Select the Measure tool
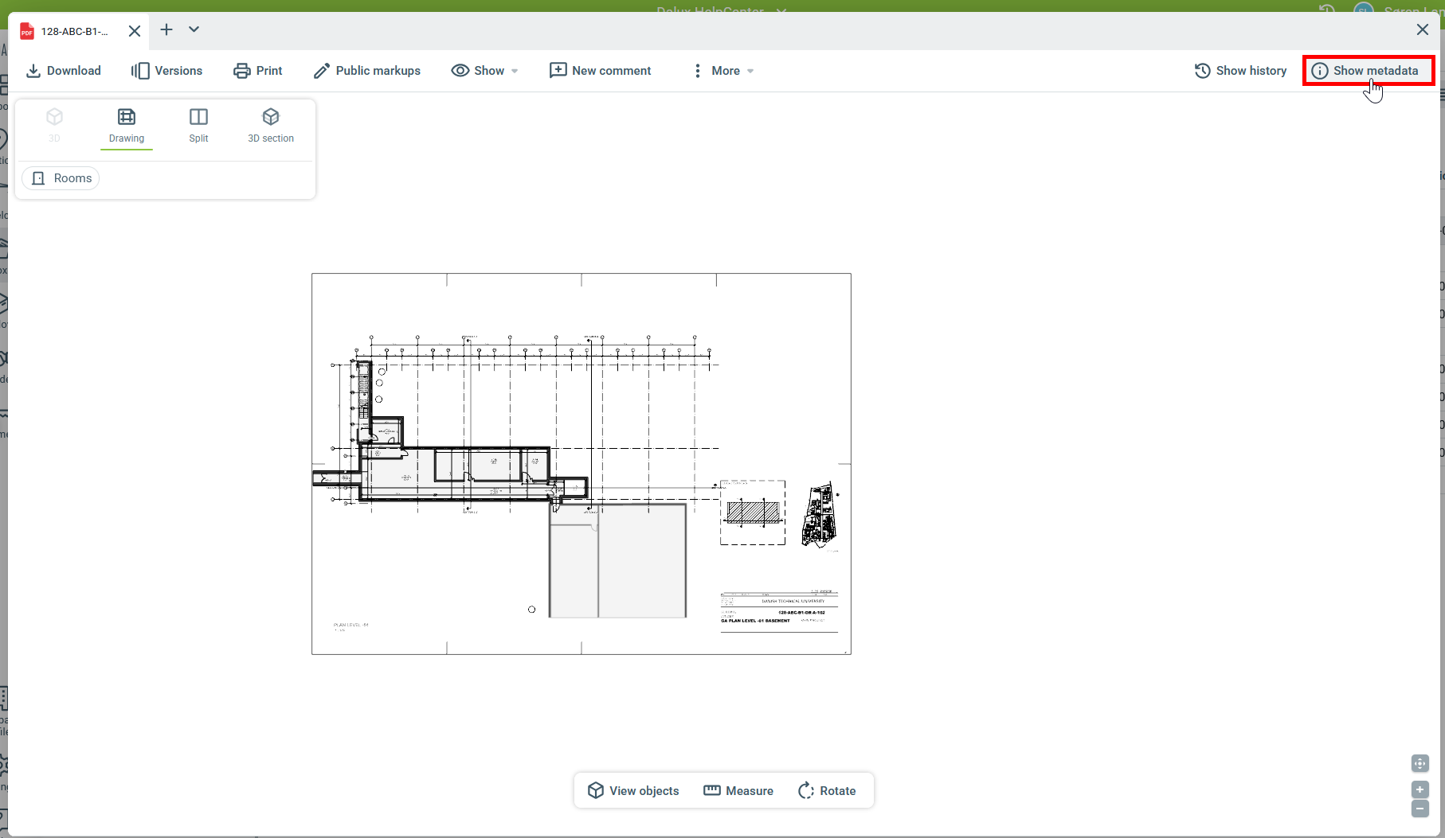This screenshot has width=1445, height=838. click(x=738, y=790)
